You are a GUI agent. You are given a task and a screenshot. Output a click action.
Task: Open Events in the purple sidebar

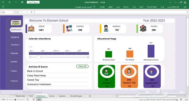(14, 61)
